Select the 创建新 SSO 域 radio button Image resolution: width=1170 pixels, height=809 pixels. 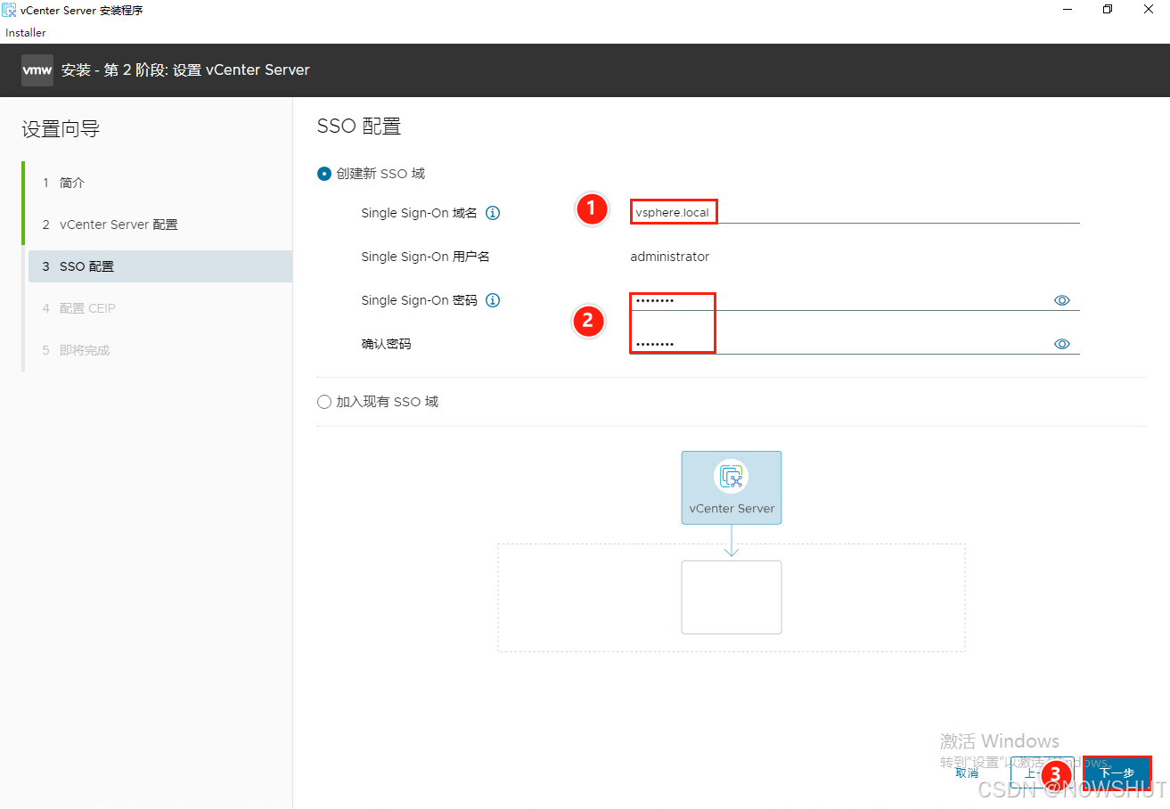pos(324,174)
